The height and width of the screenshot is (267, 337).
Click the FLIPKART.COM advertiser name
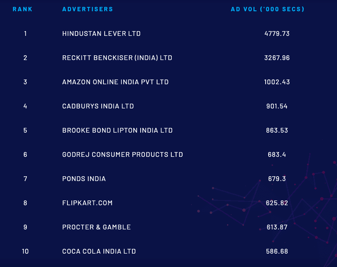tap(87, 203)
